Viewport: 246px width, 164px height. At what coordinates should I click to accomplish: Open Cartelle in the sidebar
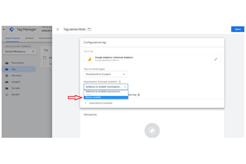point(16,88)
